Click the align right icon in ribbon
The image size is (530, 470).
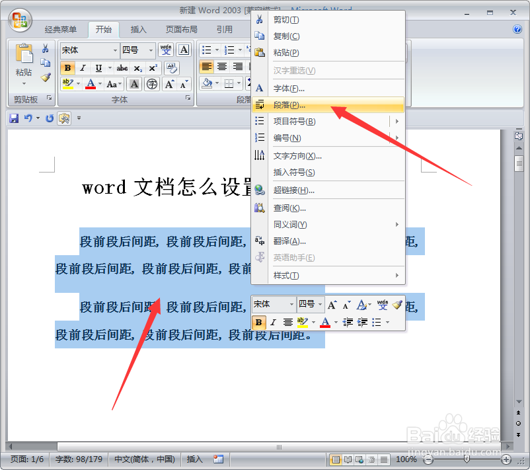238,67
